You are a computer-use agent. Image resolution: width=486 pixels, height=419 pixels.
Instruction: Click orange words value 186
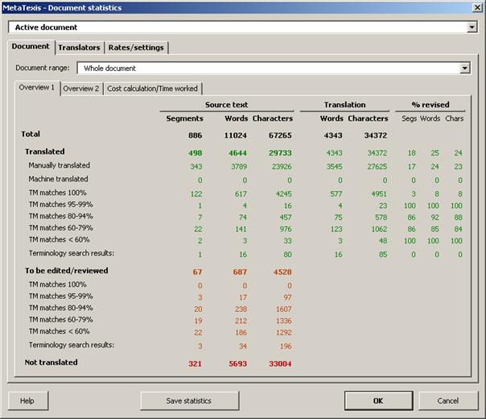click(x=241, y=333)
